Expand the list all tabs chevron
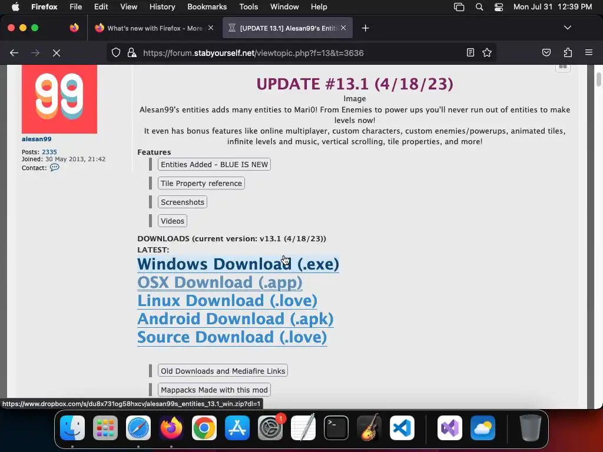 pos(567,28)
